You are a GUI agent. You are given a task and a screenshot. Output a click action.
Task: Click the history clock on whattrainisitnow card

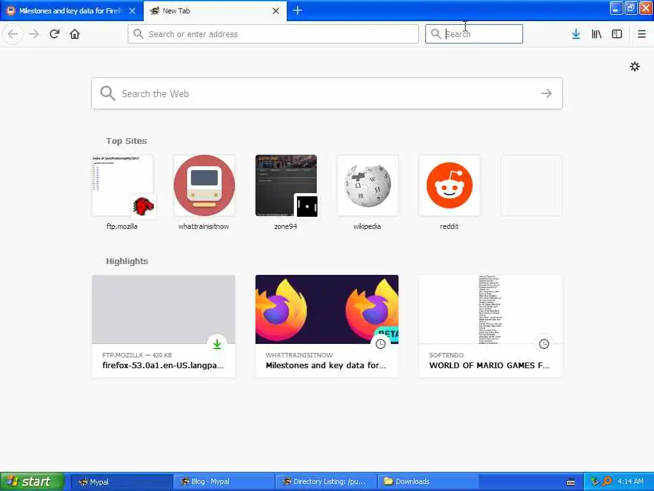[381, 343]
